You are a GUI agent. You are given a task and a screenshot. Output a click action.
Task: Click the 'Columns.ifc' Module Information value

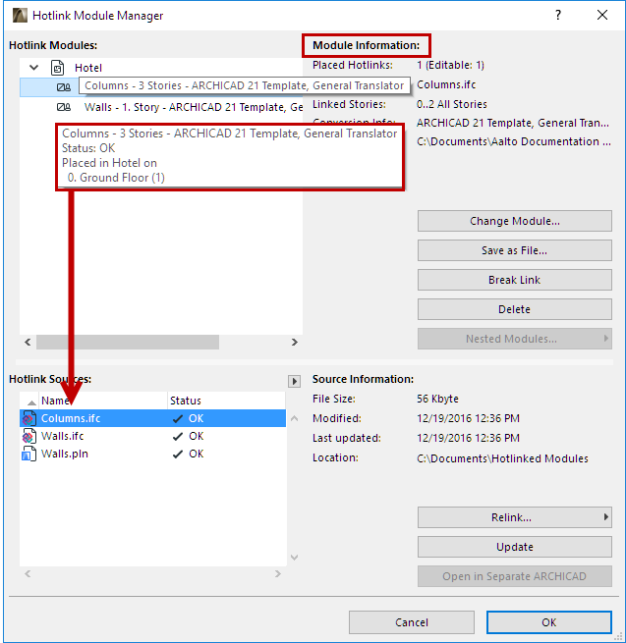(x=446, y=84)
